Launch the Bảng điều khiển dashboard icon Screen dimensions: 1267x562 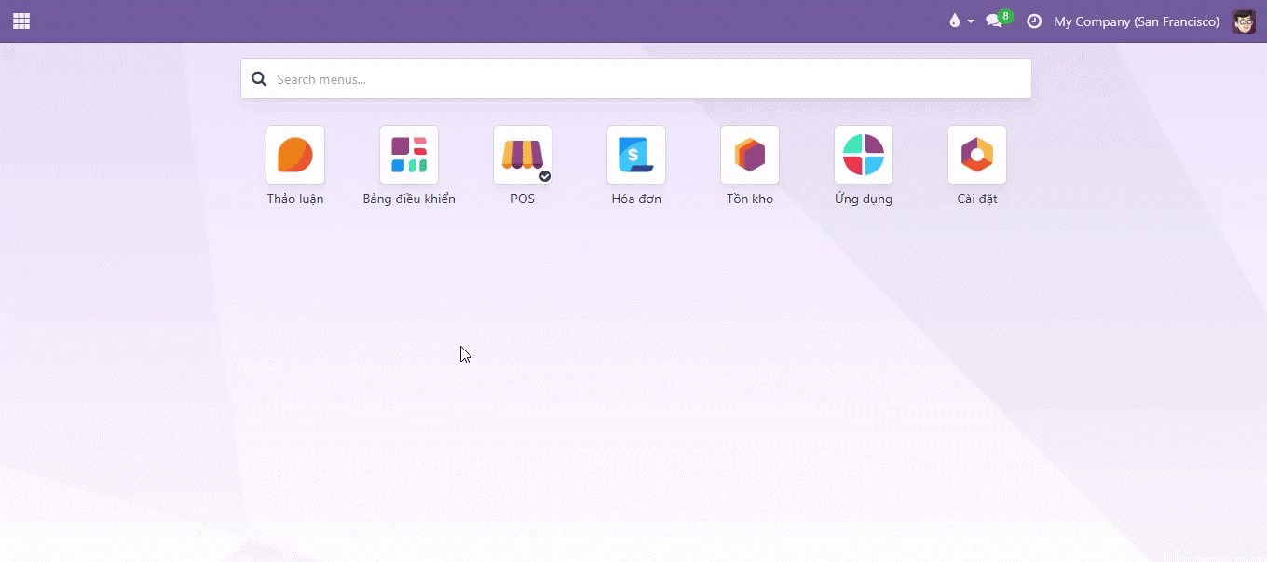click(x=409, y=155)
